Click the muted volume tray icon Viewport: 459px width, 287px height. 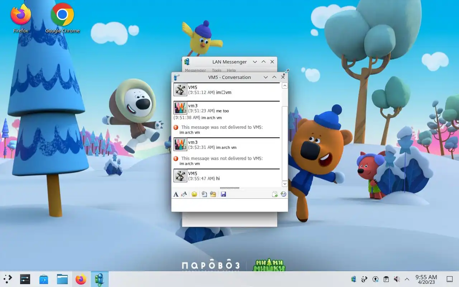tap(397, 279)
